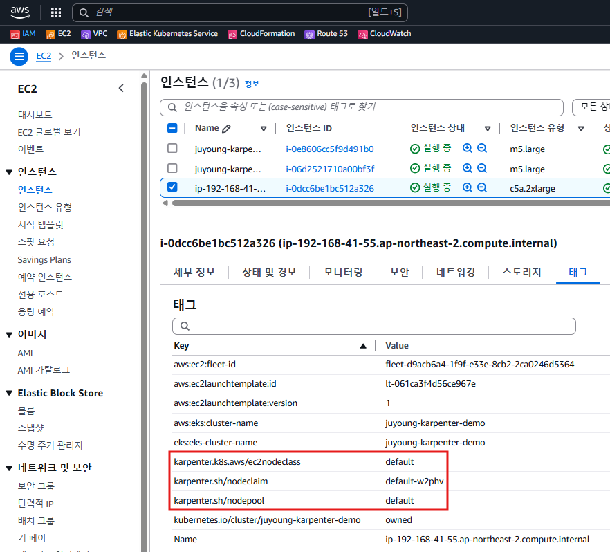The width and height of the screenshot is (610, 552).
Task: Open the AWS home logo
Action: click(20, 12)
